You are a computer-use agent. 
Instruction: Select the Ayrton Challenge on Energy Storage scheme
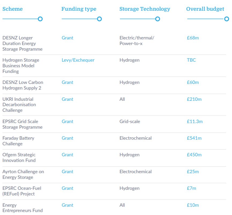click(x=23, y=174)
